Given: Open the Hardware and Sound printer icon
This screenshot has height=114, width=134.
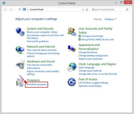Looking at the screenshot, I should point(20,64).
